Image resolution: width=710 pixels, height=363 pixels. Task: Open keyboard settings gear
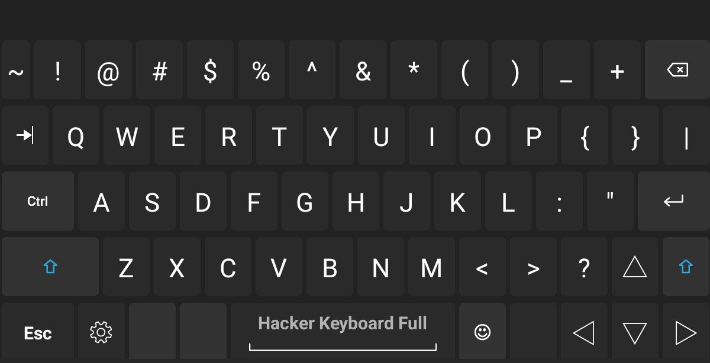[x=101, y=332]
